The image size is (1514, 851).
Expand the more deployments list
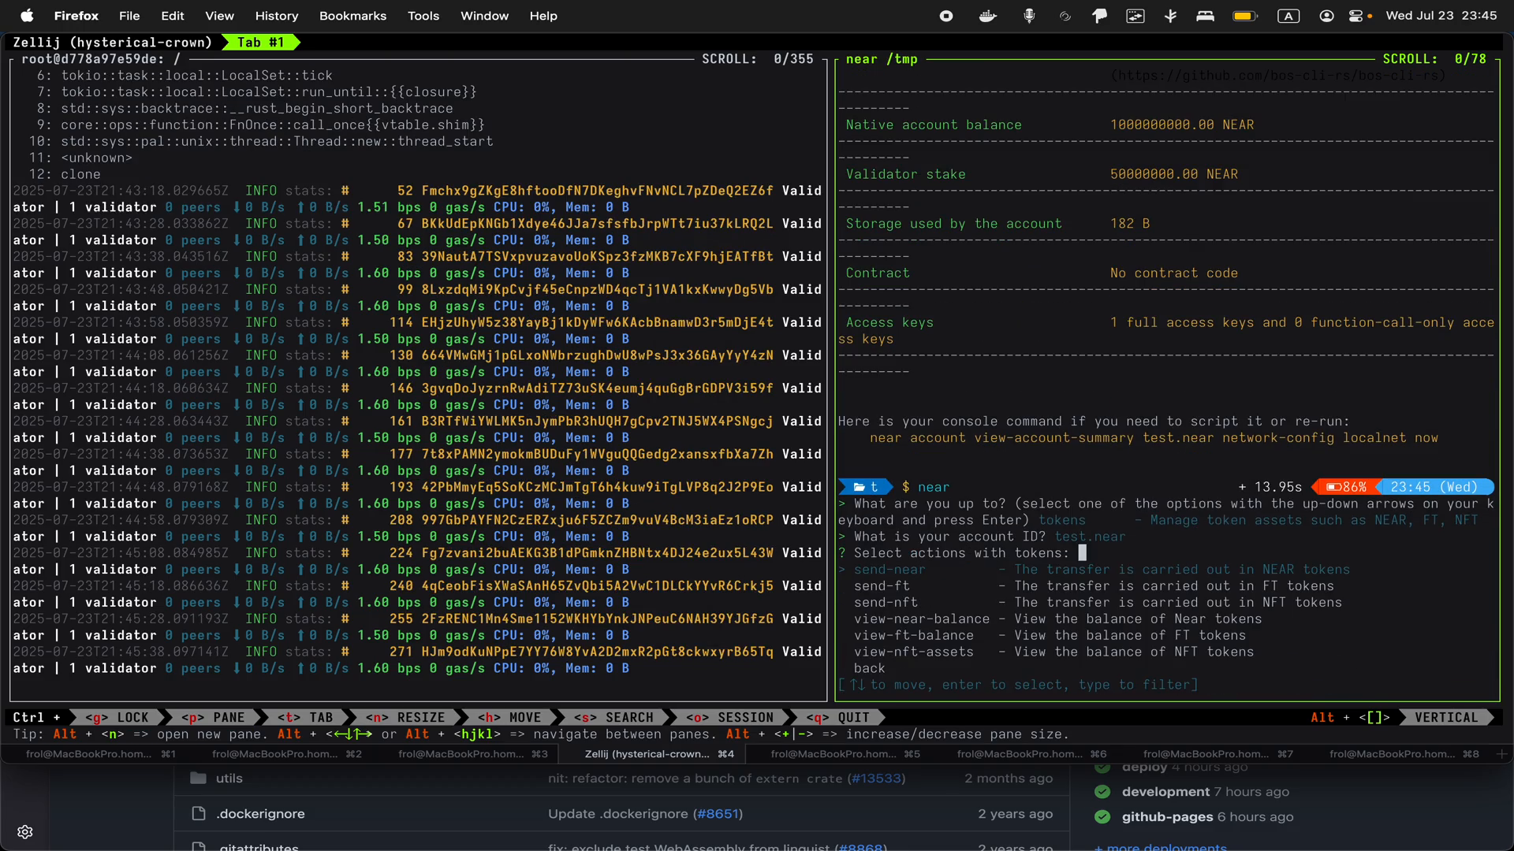[x=1159, y=846]
